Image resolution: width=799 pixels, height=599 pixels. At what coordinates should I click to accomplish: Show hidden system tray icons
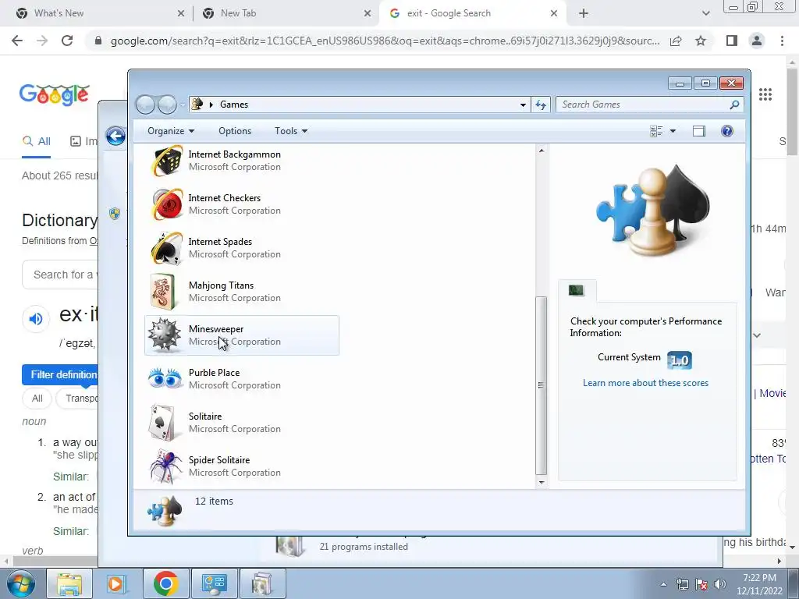point(663,585)
